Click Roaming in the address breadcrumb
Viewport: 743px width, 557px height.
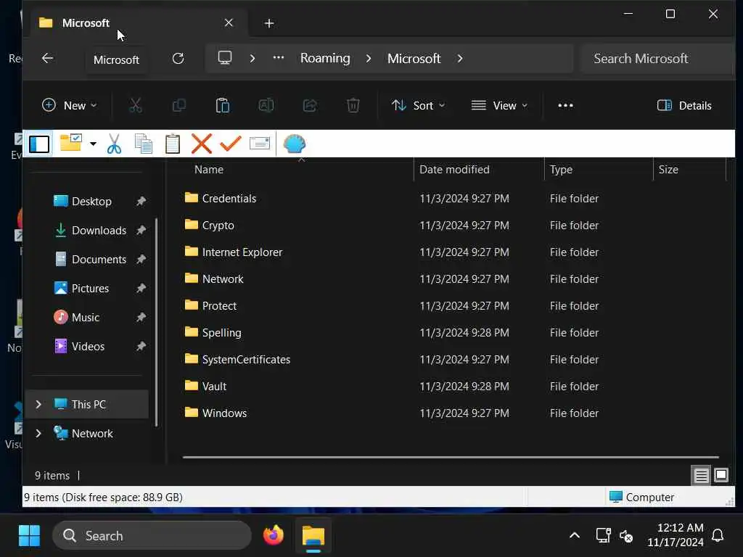[x=325, y=58]
